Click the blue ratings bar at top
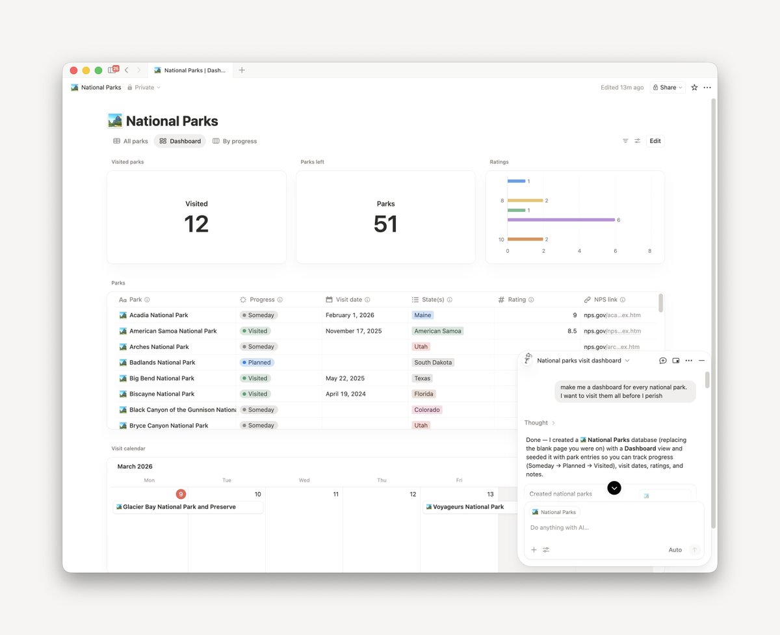The image size is (780, 635). click(x=516, y=181)
